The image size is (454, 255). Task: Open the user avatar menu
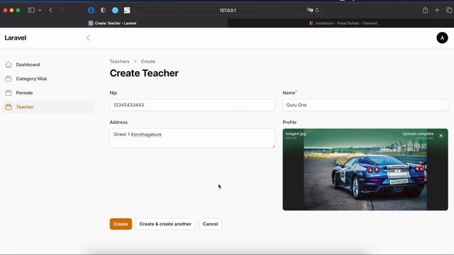(x=442, y=38)
